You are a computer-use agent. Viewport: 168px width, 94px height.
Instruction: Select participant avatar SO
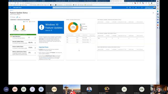(x=24, y=89)
